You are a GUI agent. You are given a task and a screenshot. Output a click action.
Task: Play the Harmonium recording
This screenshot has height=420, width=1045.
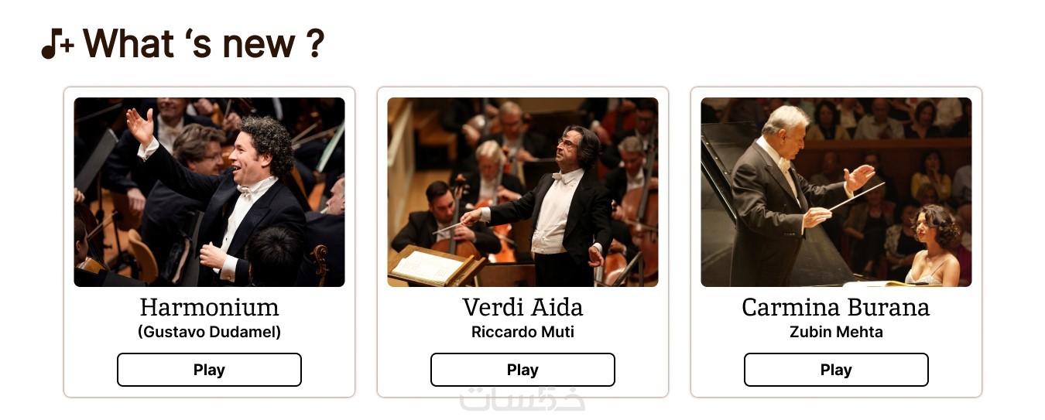tap(209, 370)
